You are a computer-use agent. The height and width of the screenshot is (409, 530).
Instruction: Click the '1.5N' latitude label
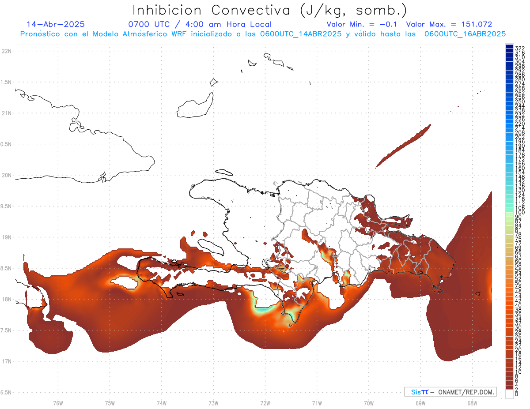tap(7, 83)
